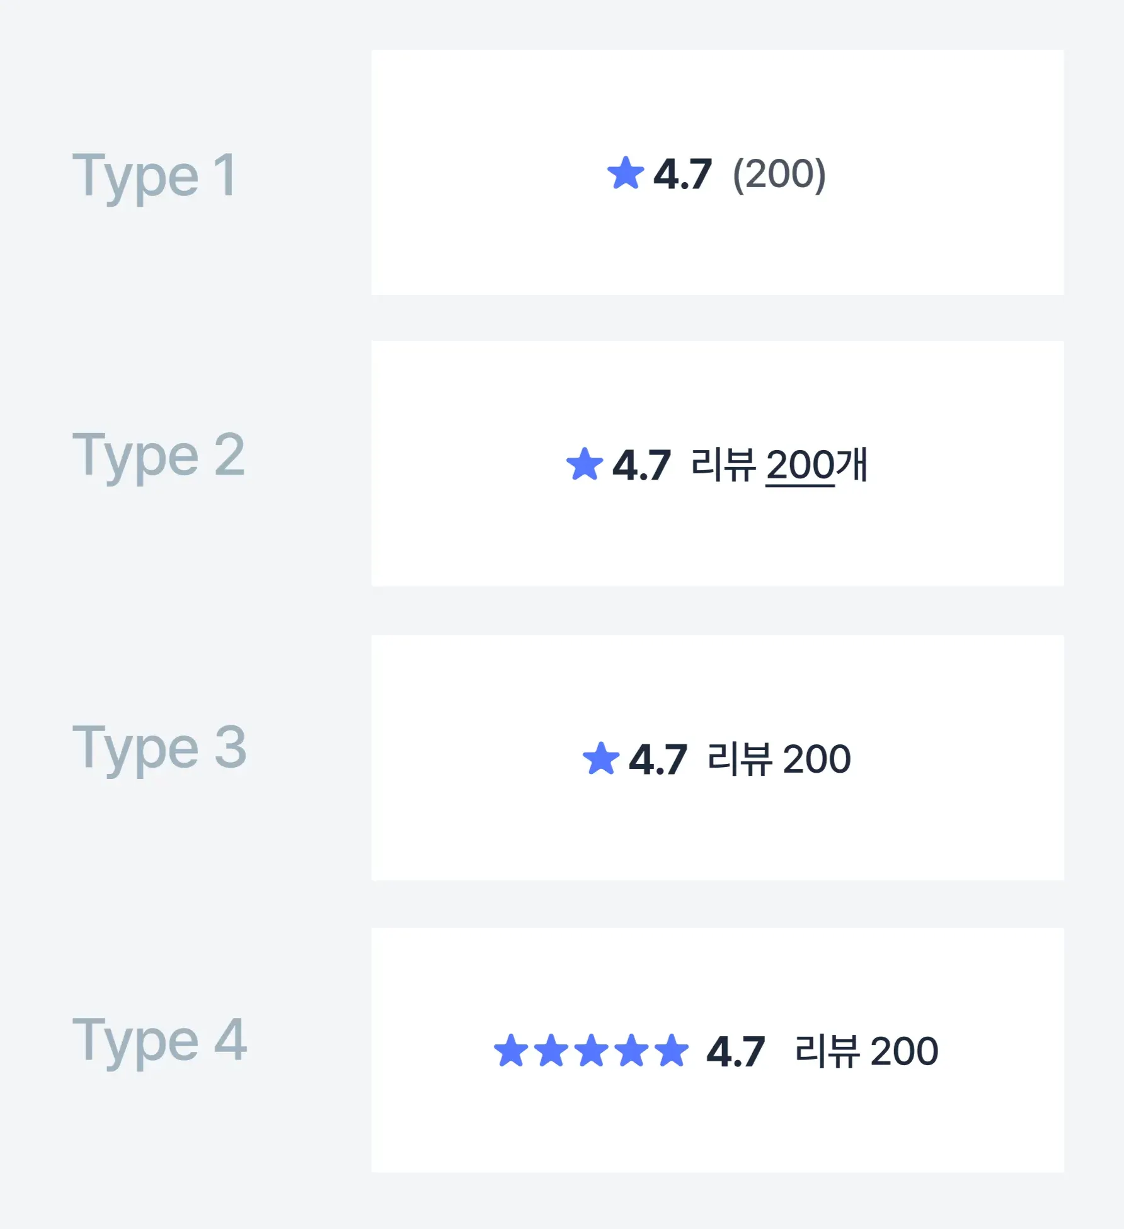The height and width of the screenshot is (1229, 1124).
Task: Click the fourth star in Type 4
Action: (x=631, y=1051)
